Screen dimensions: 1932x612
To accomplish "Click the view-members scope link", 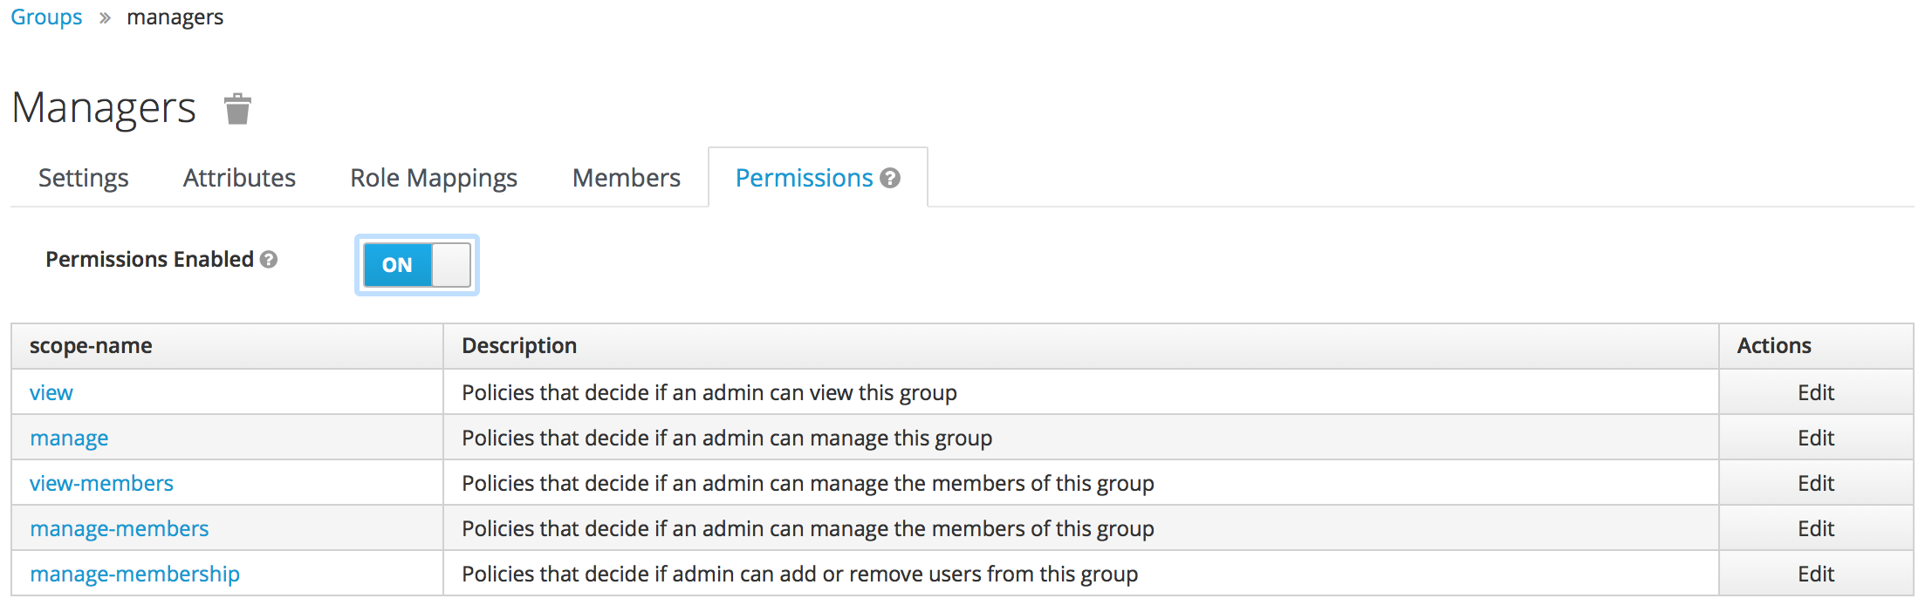I will click(101, 484).
